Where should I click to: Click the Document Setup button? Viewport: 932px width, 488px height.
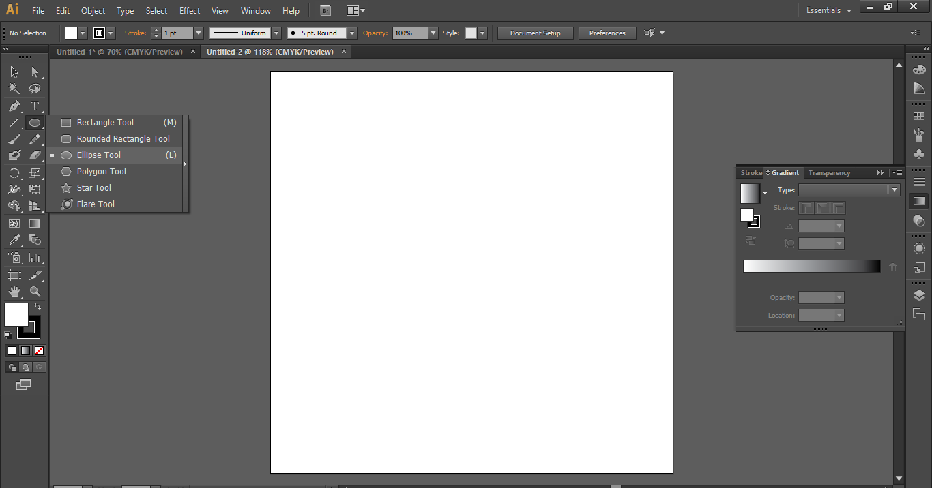pyautogui.click(x=535, y=33)
